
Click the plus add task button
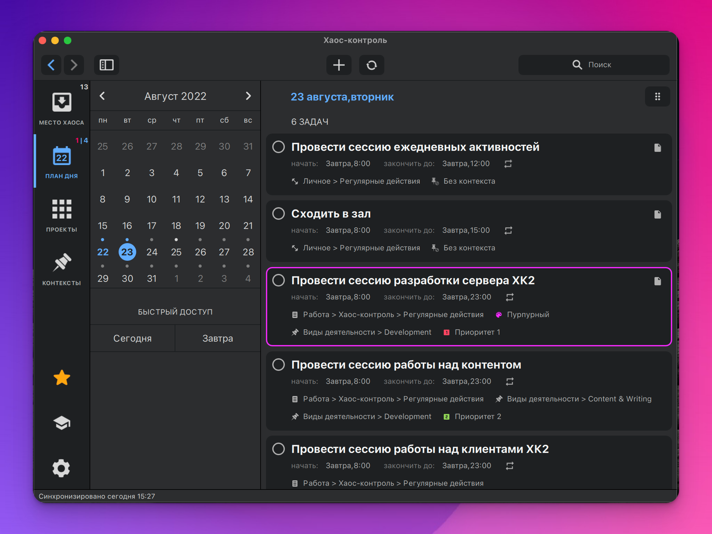pyautogui.click(x=339, y=65)
